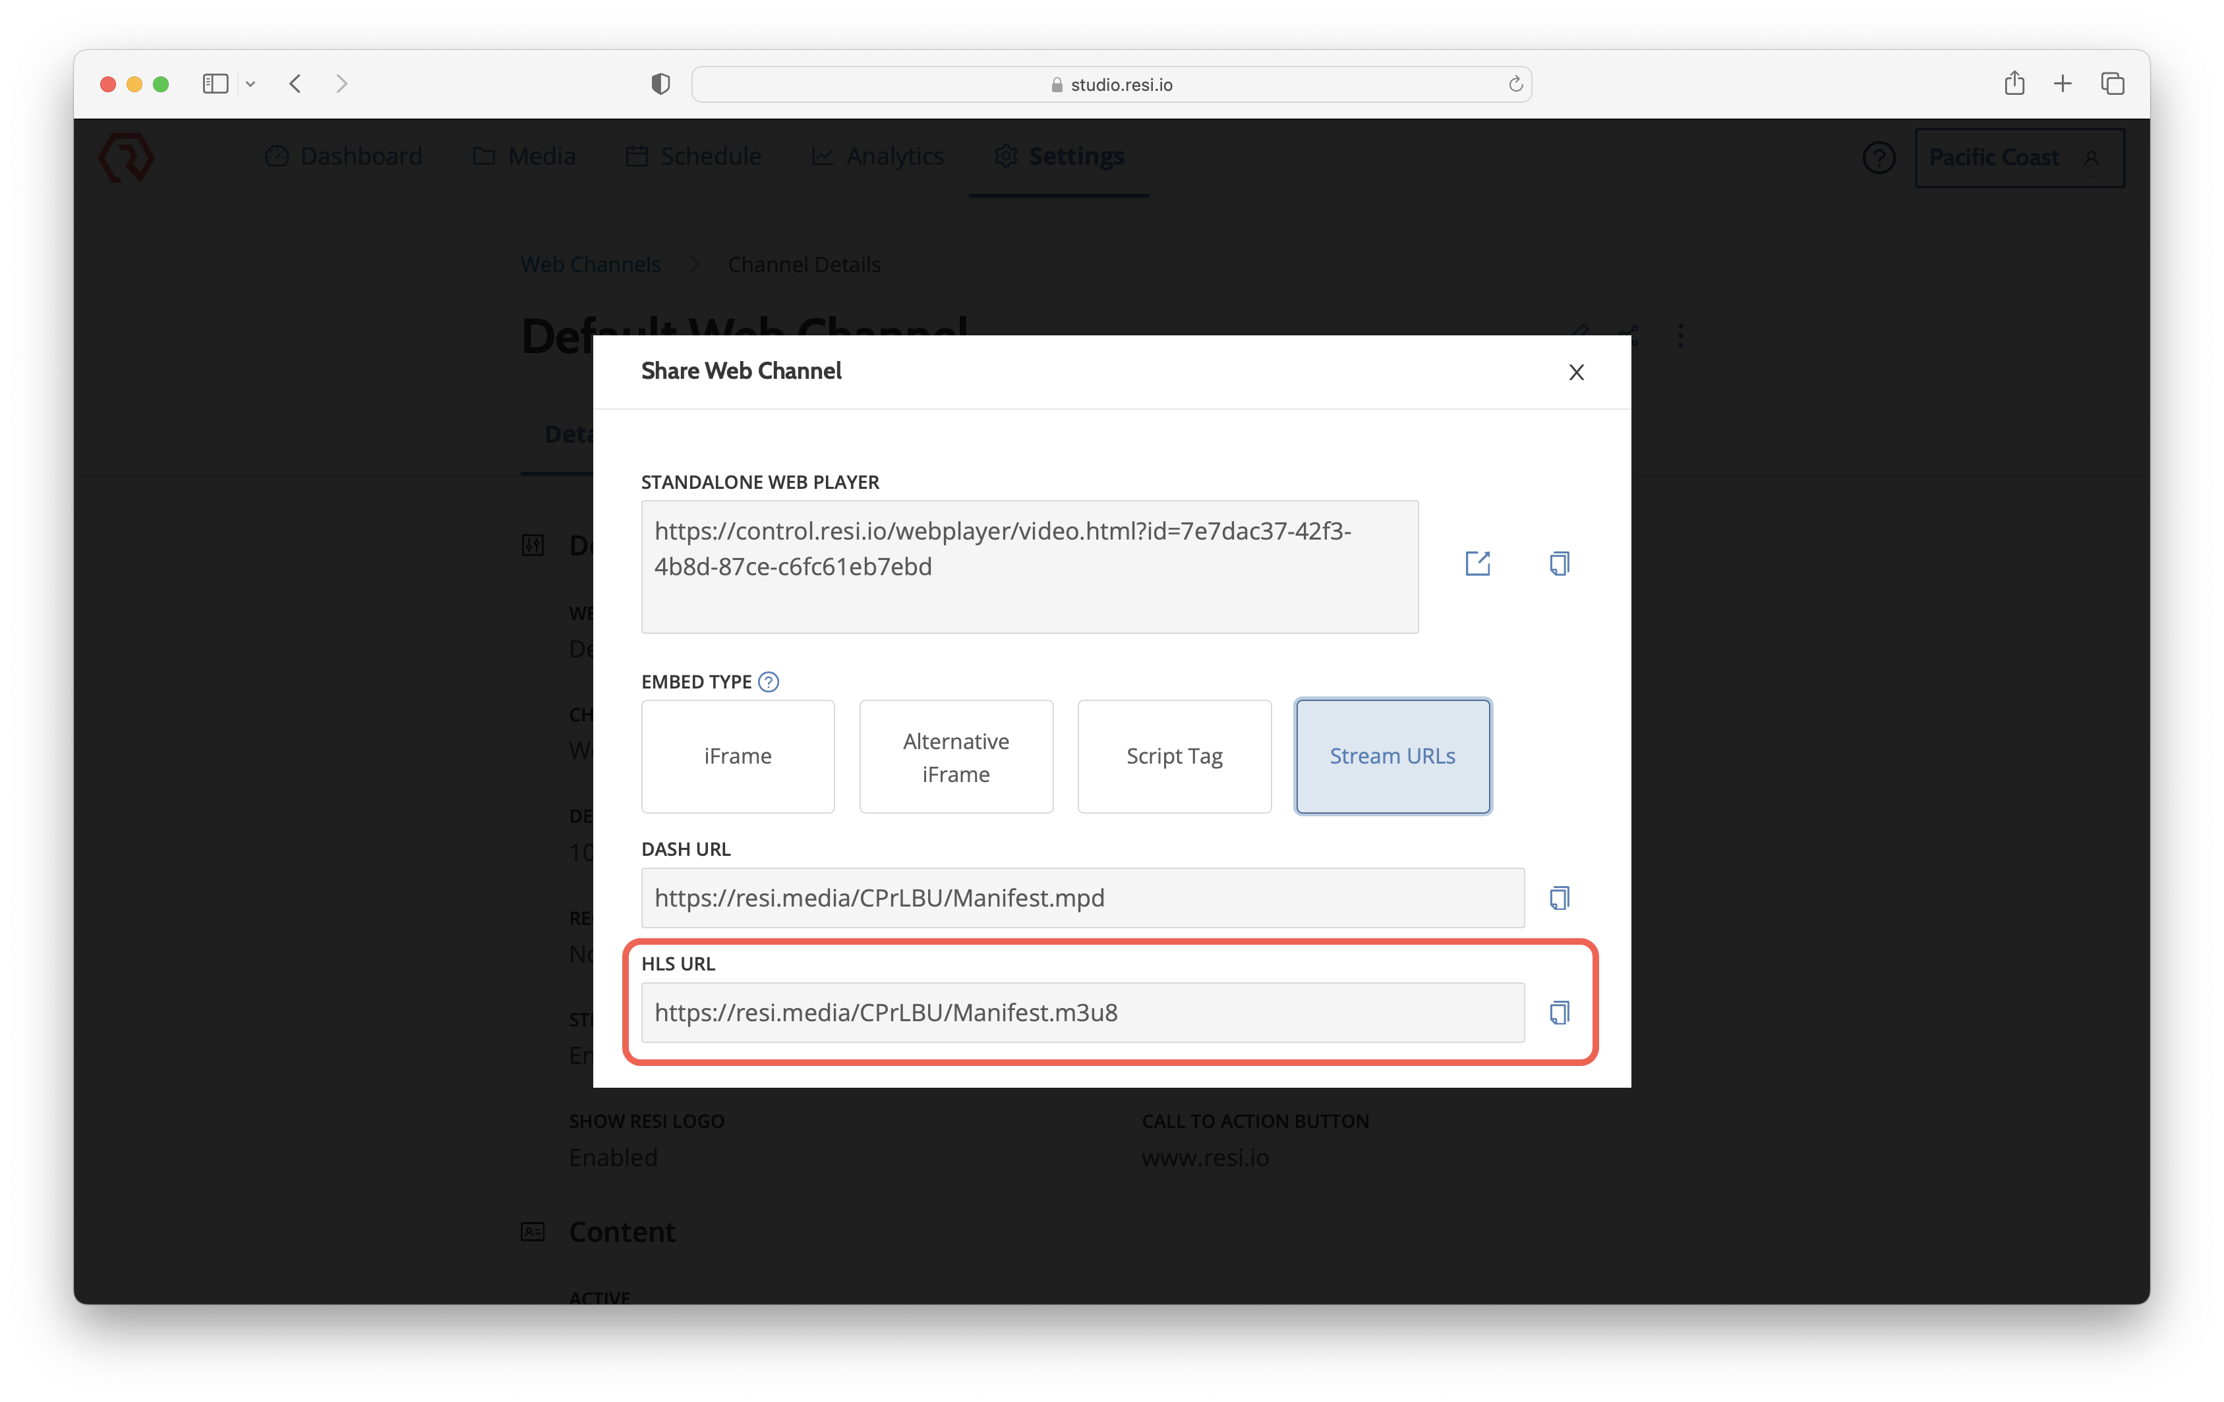
Task: Select the Script Tag embed type
Action: point(1173,756)
